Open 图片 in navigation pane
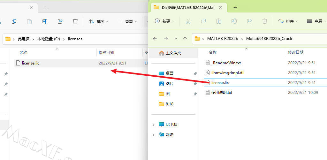 (170, 84)
